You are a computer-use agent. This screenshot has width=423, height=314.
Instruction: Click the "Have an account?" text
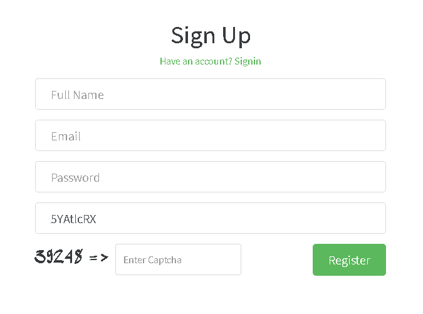(x=196, y=61)
